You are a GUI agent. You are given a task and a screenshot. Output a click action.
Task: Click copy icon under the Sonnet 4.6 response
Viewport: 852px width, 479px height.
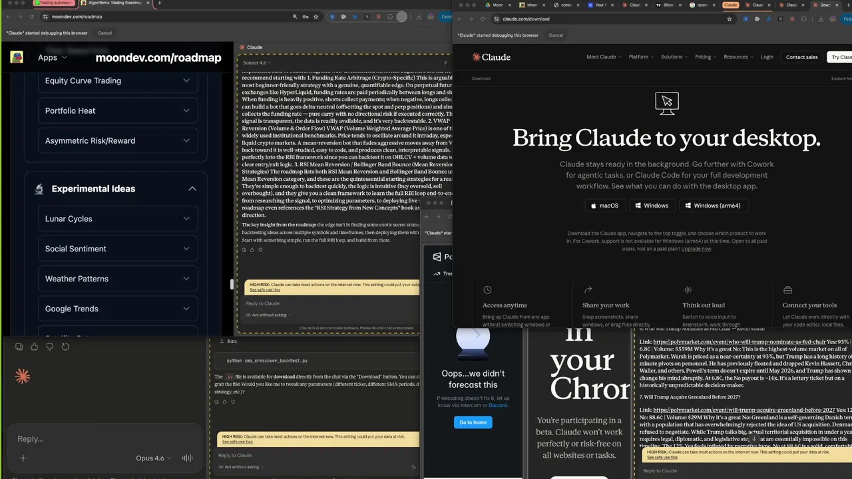point(244,250)
